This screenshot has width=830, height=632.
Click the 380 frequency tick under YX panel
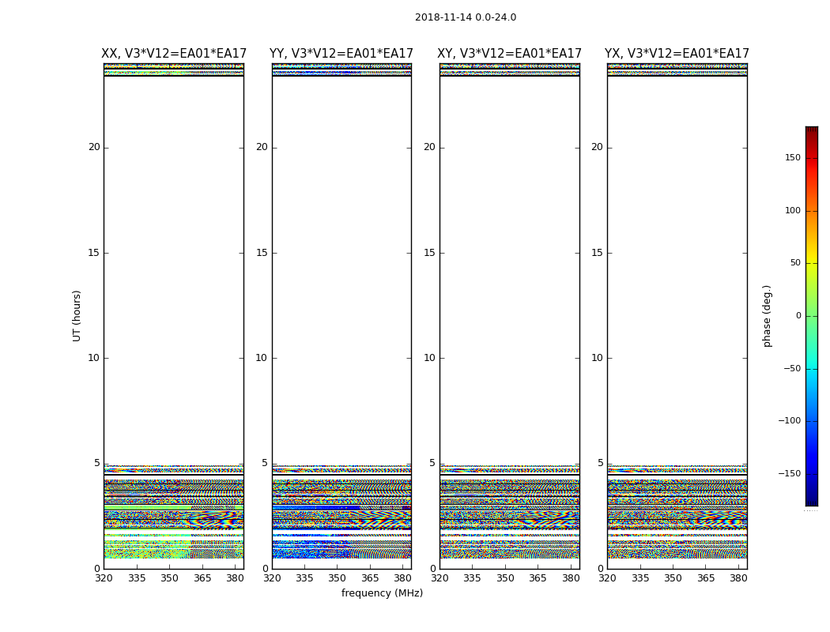(x=738, y=578)
